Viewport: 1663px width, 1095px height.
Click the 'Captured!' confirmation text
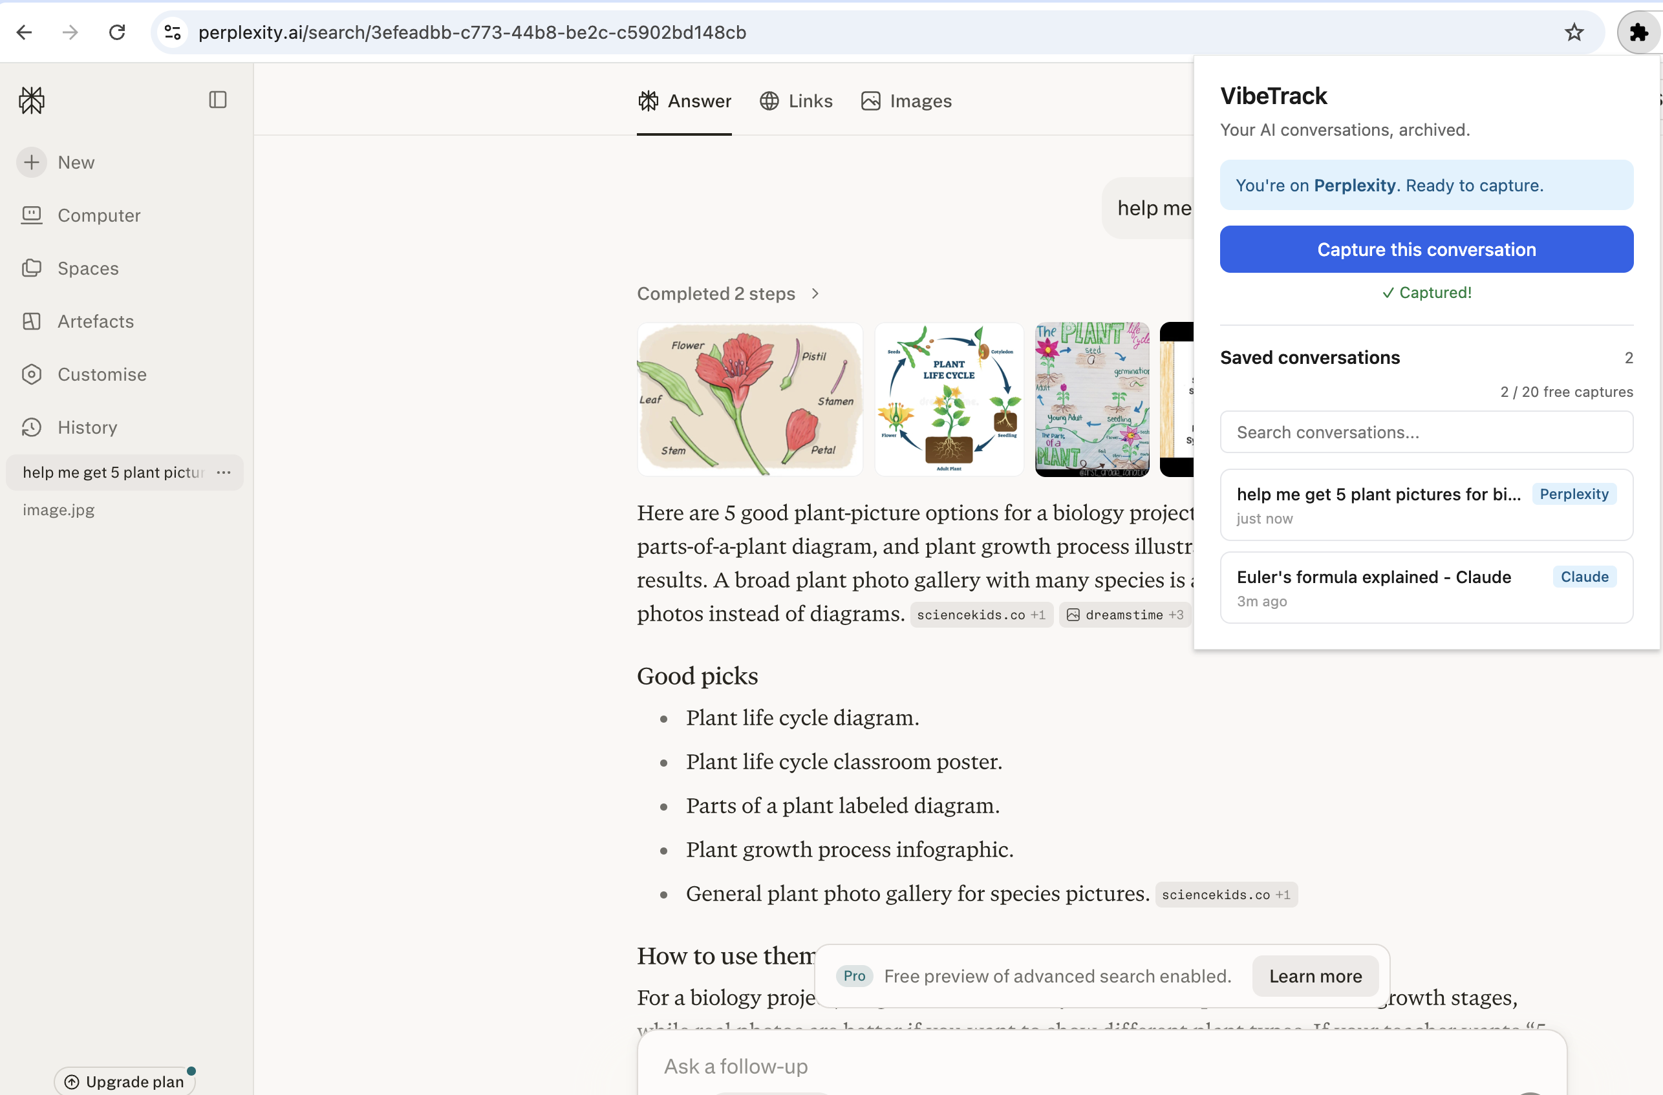(x=1426, y=293)
